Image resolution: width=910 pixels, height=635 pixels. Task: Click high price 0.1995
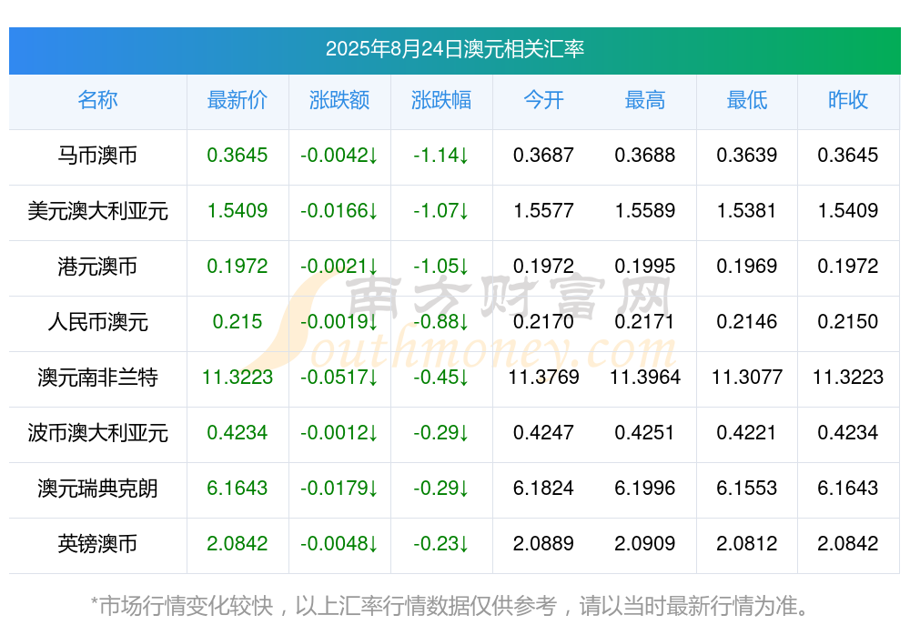[x=645, y=267]
